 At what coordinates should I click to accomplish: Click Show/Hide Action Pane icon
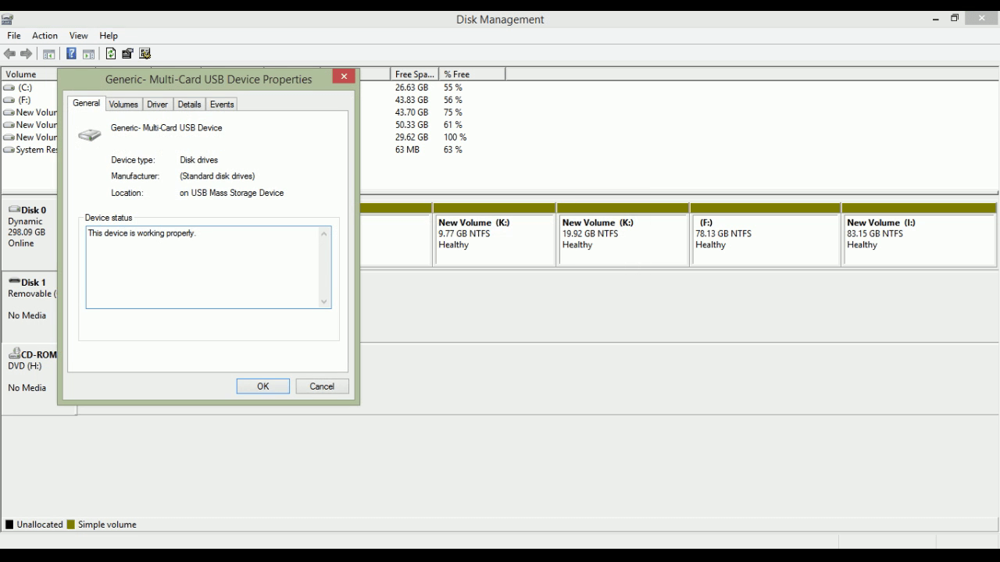[88, 54]
